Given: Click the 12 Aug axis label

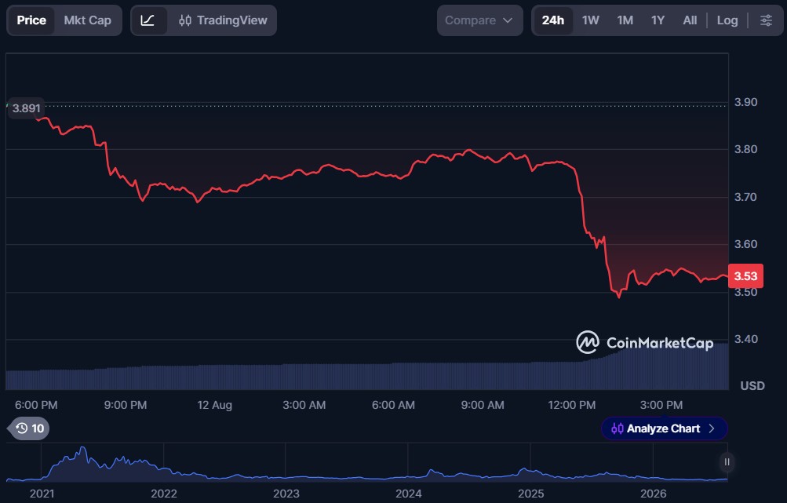Looking at the screenshot, I should tap(214, 405).
